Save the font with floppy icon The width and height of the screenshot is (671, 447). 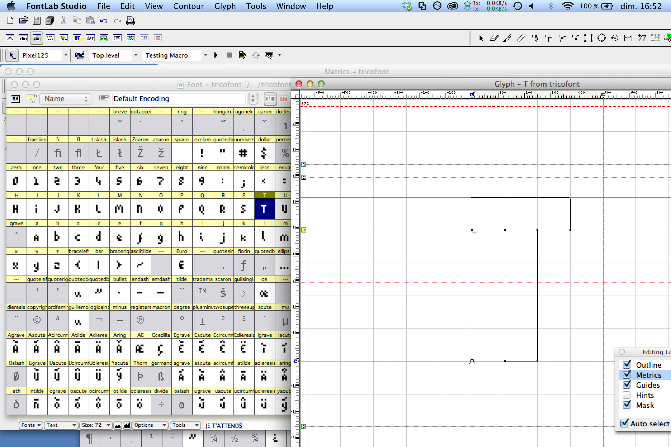point(37,20)
